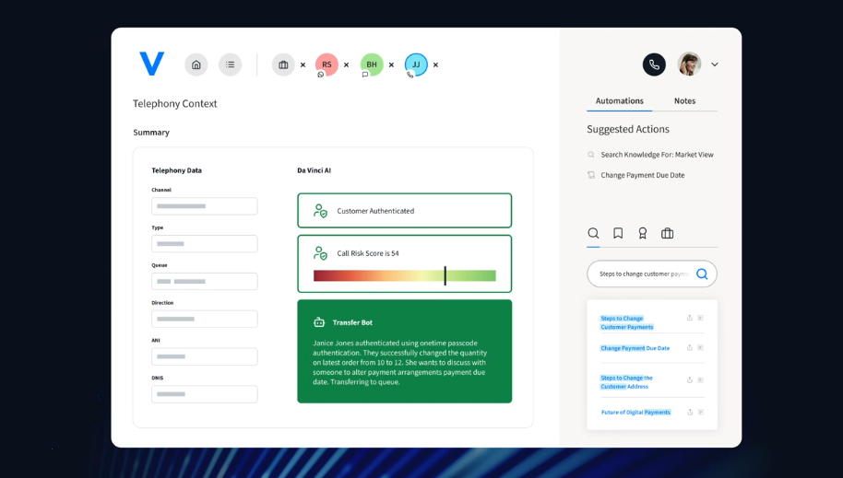Select the BH contact avatar

click(x=372, y=64)
